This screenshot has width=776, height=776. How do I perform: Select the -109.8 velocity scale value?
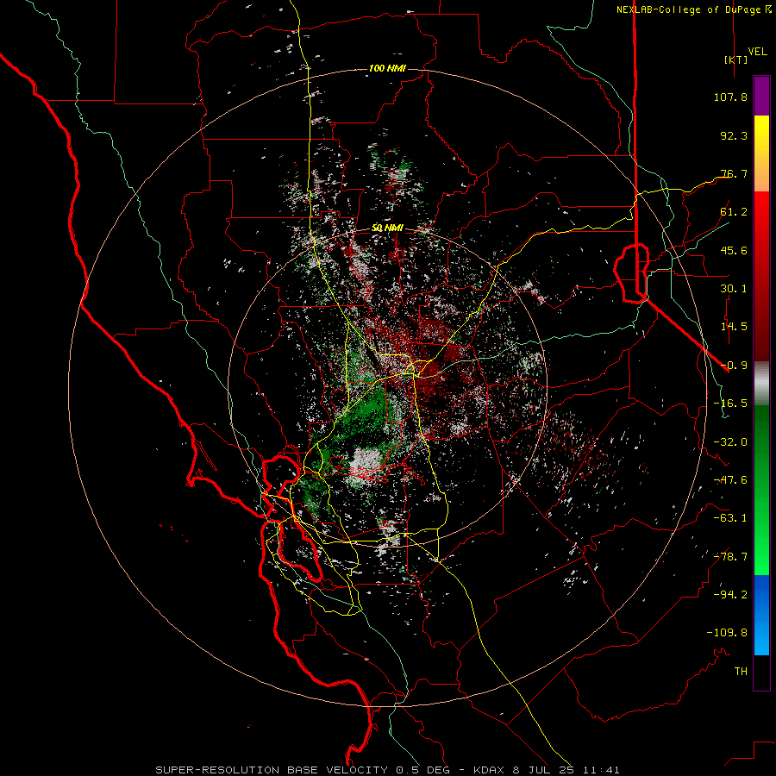[727, 633]
